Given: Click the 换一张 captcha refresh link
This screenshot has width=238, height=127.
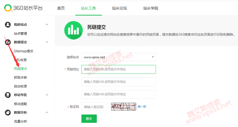Looking at the screenshot, I should pos(142,107).
